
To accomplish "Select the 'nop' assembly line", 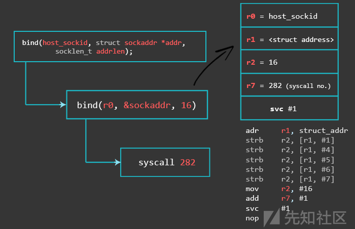I will (252, 218).
